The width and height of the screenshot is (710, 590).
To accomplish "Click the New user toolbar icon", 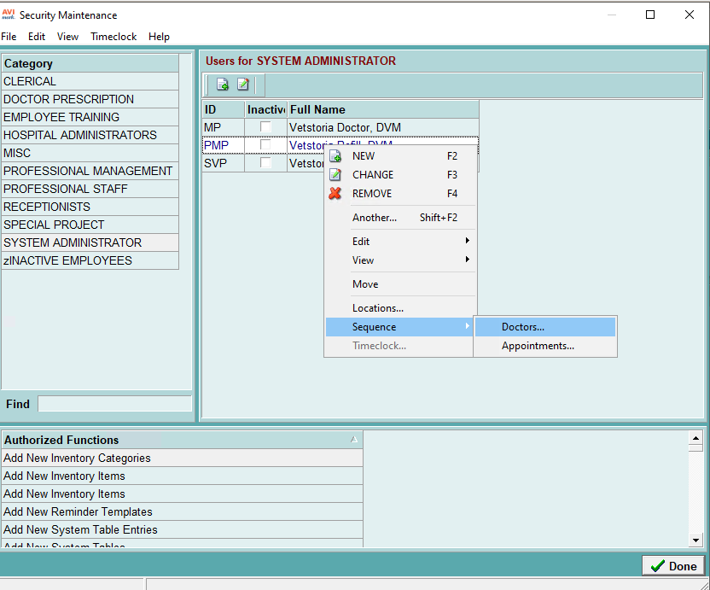I will pos(223,85).
